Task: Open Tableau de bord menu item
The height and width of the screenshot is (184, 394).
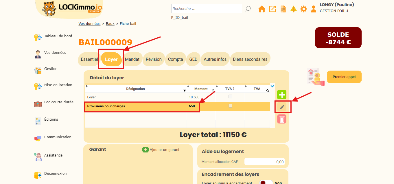Action: coord(58,36)
